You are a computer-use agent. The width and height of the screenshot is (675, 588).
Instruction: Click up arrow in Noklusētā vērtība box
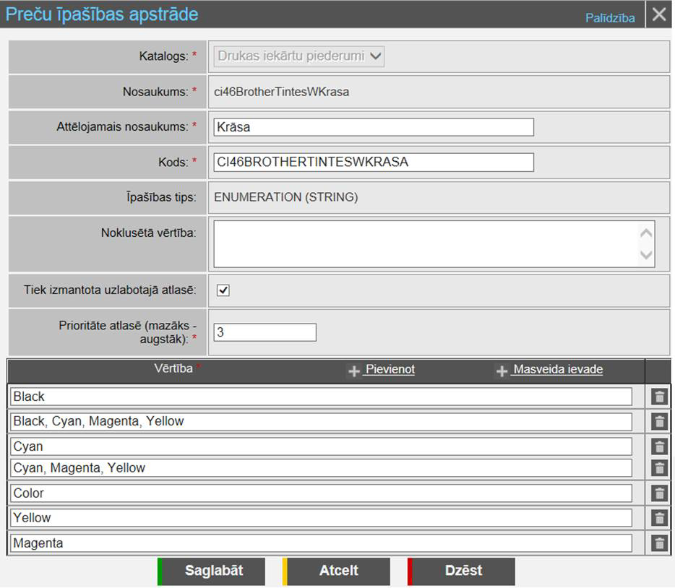point(646,233)
